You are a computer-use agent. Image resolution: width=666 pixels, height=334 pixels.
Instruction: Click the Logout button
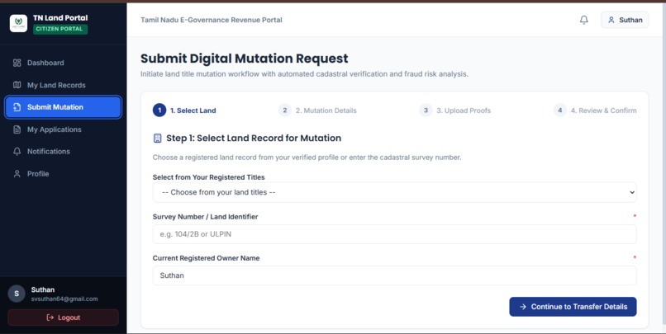point(64,318)
